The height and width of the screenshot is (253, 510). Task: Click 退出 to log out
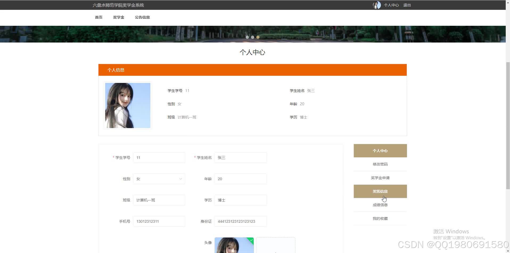tap(407, 5)
